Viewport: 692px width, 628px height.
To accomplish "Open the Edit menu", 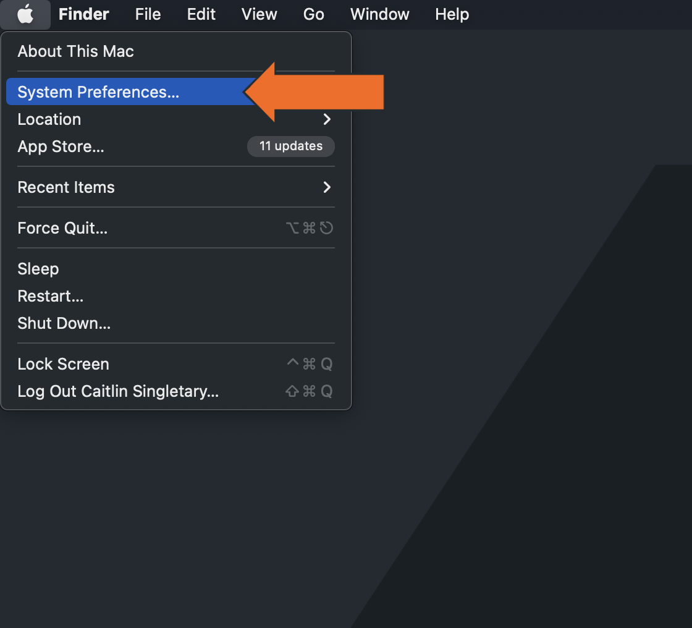I will point(201,14).
